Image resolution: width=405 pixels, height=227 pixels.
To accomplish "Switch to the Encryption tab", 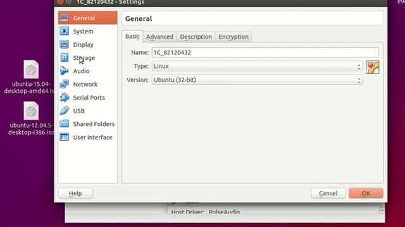I will (x=234, y=37).
